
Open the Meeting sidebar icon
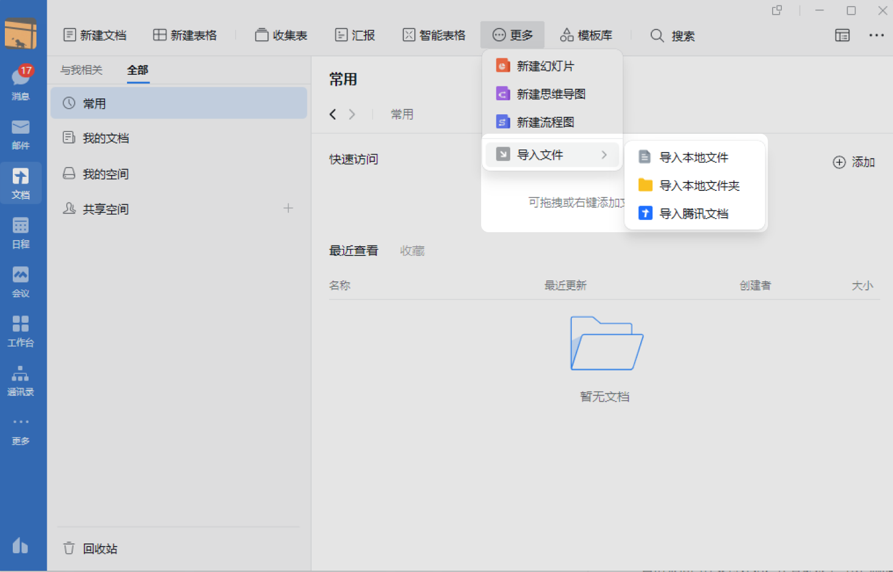(x=21, y=281)
